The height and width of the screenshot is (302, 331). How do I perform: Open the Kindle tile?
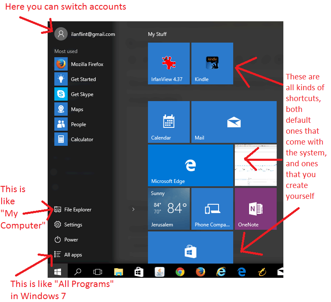pos(212,63)
